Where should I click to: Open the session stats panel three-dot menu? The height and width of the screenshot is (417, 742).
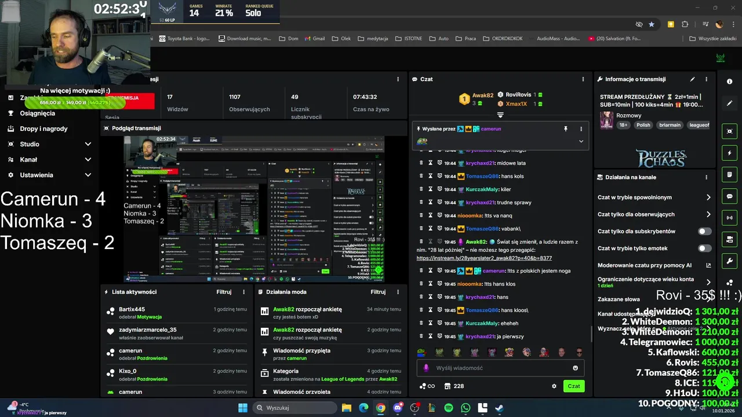(398, 79)
